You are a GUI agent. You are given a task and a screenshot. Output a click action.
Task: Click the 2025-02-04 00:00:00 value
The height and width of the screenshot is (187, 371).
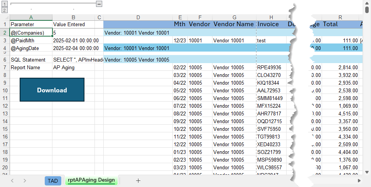pyautogui.click(x=76, y=48)
